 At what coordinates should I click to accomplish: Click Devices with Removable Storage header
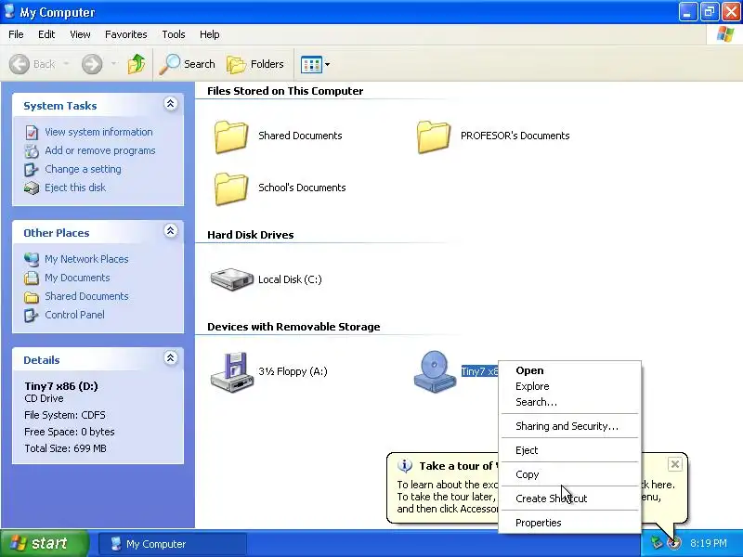[293, 327]
